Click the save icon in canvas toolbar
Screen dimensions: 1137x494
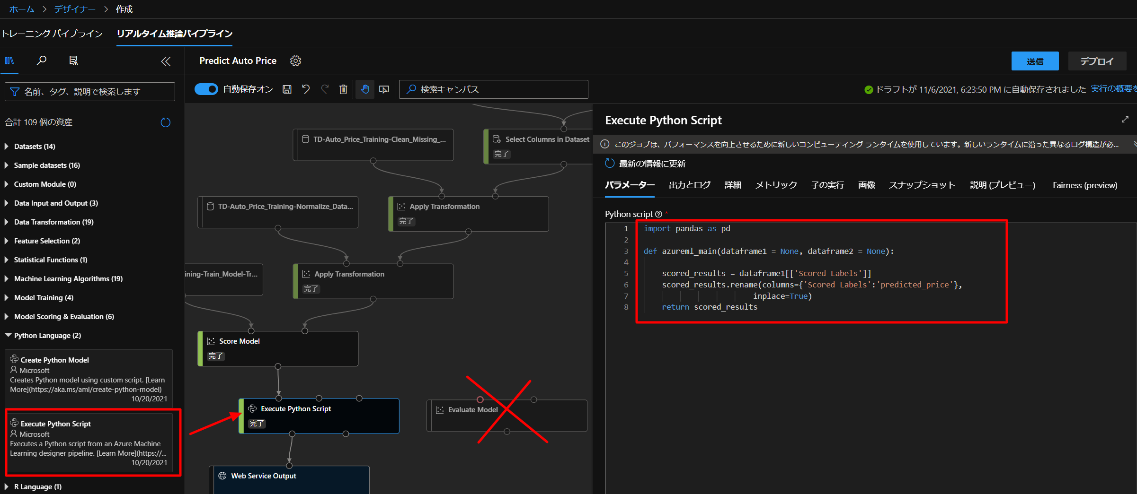287,89
